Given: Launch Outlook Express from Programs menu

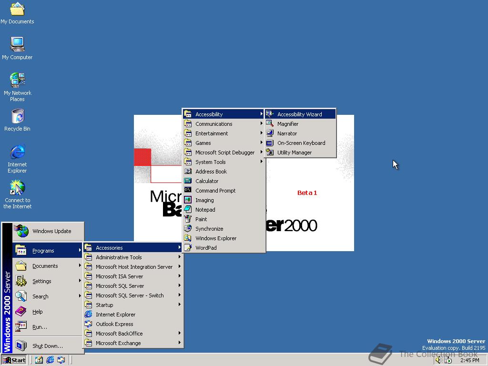Looking at the screenshot, I should click(x=133, y=324).
